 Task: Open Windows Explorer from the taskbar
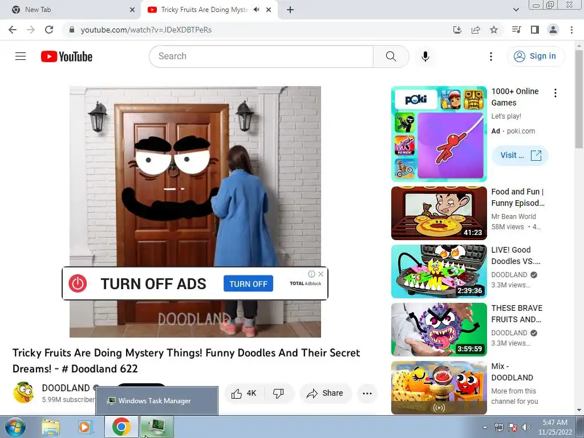tap(51, 427)
